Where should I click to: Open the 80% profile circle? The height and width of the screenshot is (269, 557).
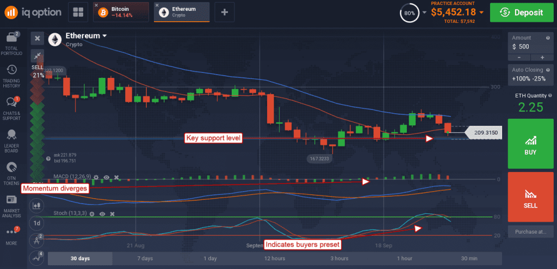pos(409,13)
